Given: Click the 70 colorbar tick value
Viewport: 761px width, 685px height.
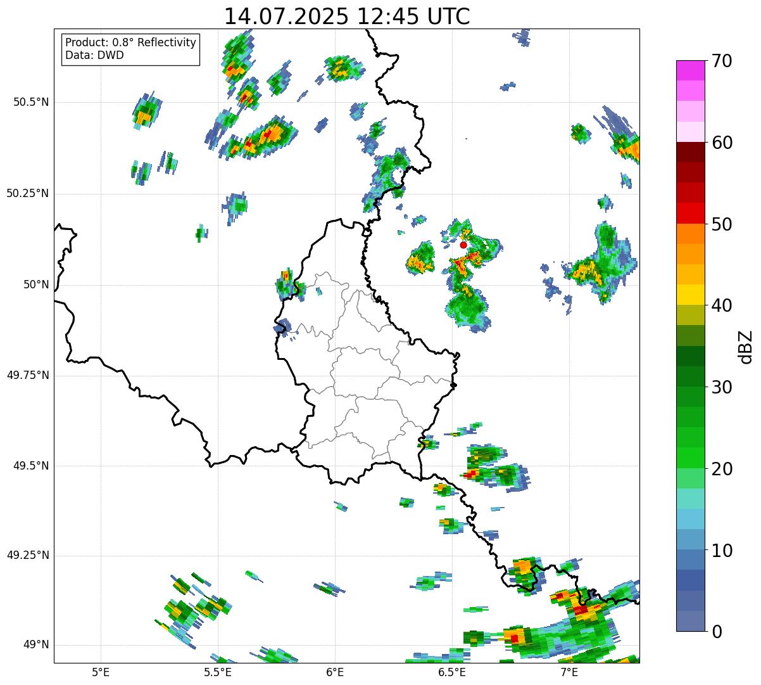Looking at the screenshot, I should pyautogui.click(x=722, y=61).
